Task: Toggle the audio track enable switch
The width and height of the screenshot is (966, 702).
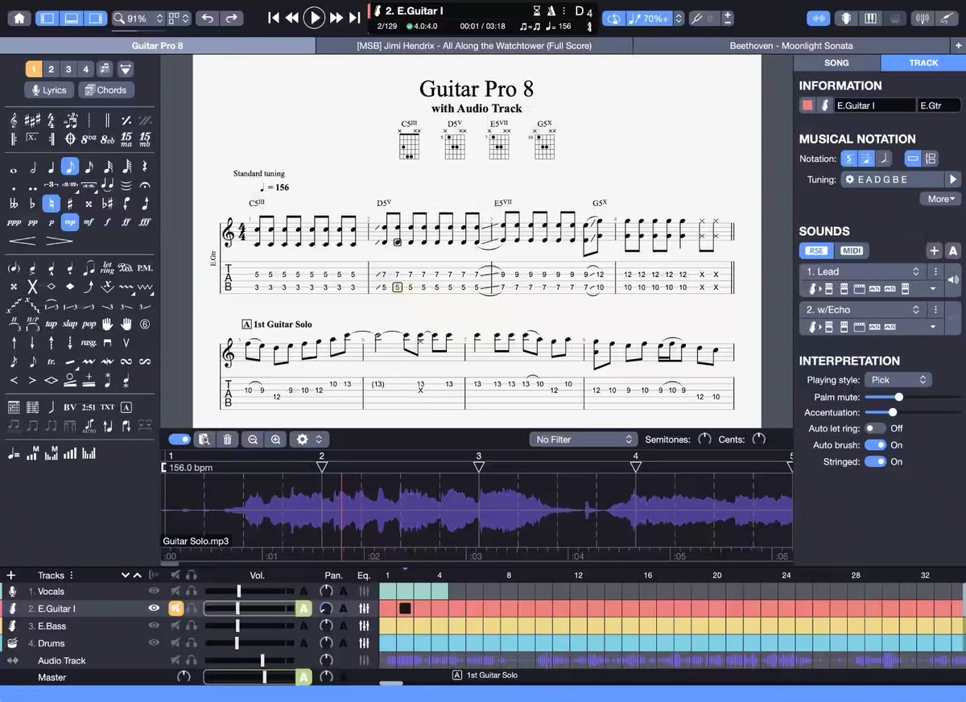Action: click(x=180, y=440)
